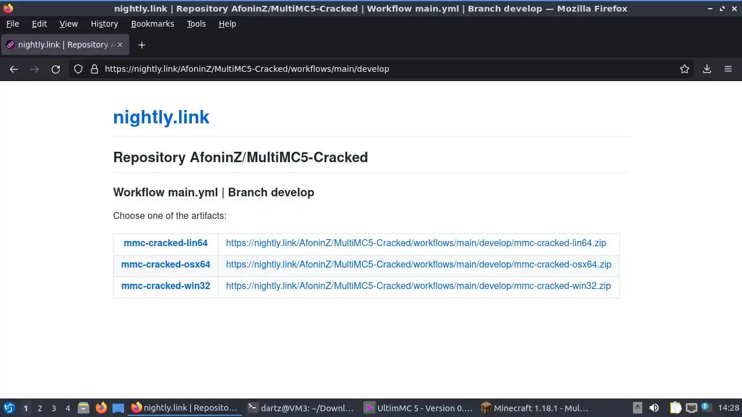Focus the nightly.link Firefox taskbar entry
742x417 pixels.
[184, 408]
